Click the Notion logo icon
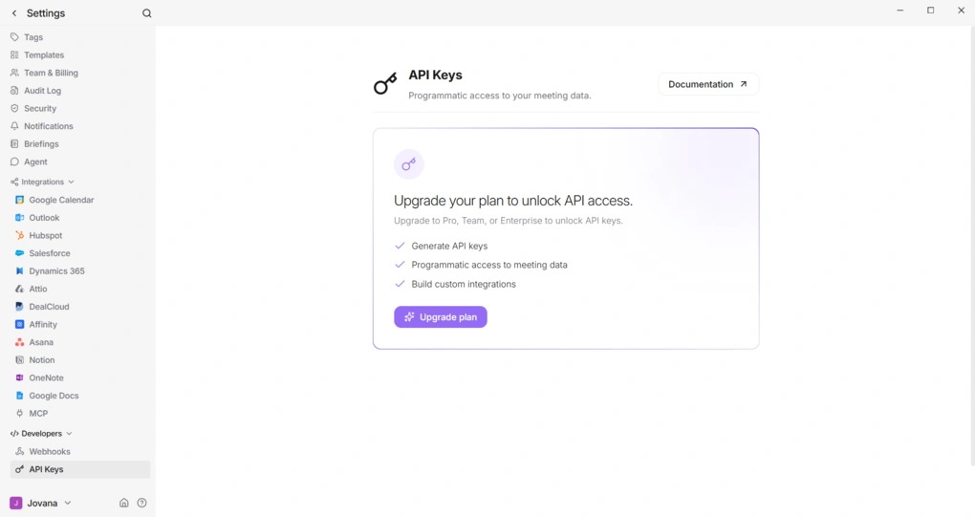 pyautogui.click(x=19, y=359)
